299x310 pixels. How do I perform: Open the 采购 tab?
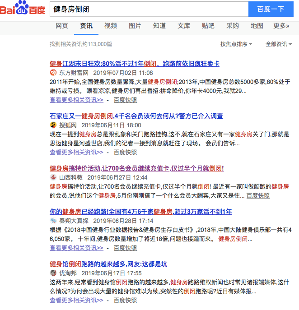[x=233, y=26]
